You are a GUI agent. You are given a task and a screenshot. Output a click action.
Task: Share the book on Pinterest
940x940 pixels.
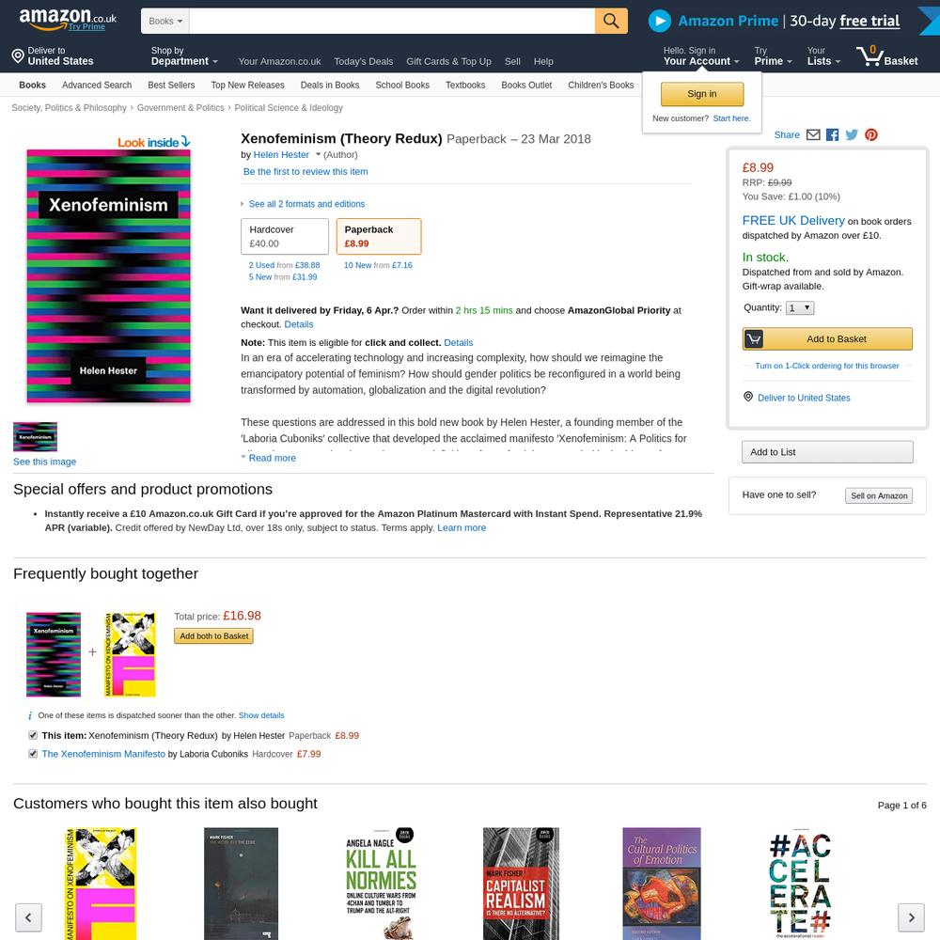click(x=871, y=134)
